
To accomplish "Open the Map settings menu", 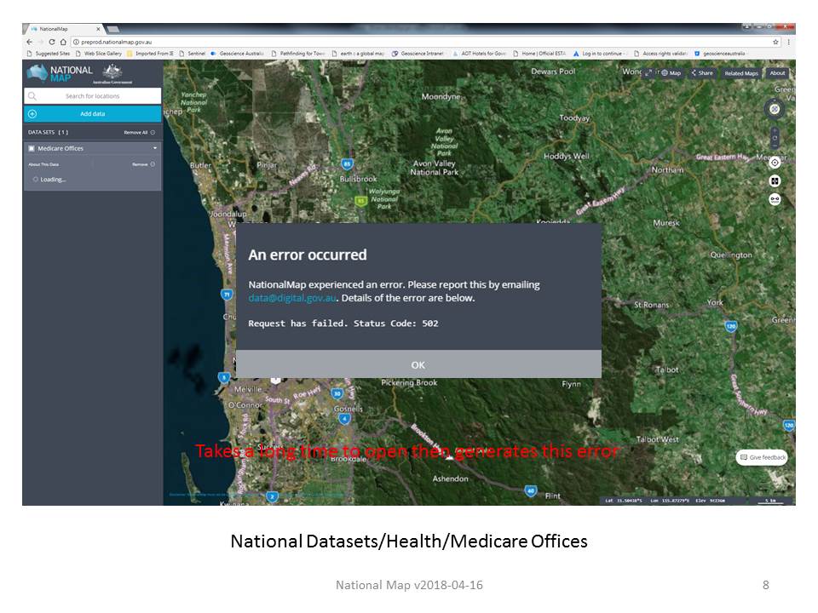I will point(671,73).
